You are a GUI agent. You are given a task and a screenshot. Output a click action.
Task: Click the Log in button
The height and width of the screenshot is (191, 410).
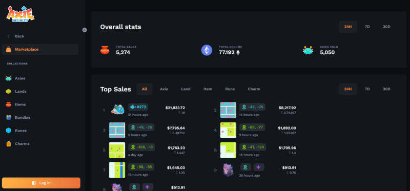click(41, 183)
